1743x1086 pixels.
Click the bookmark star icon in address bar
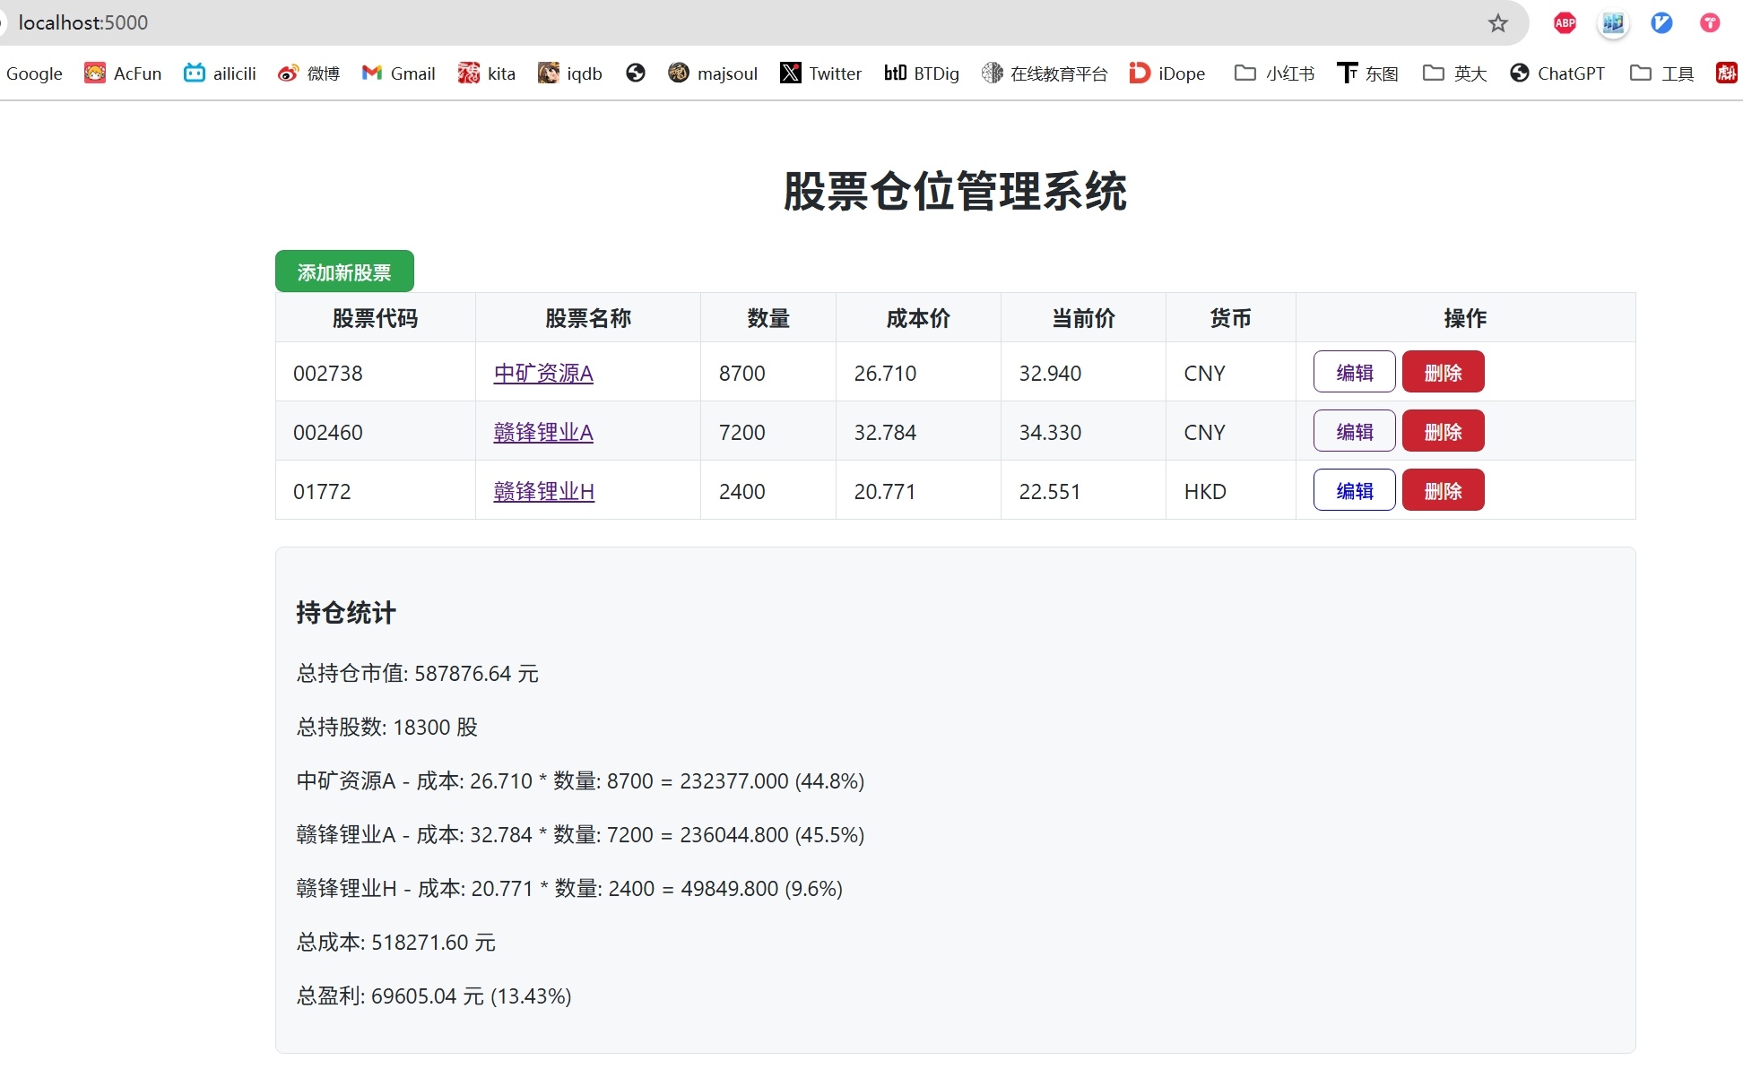click(1497, 23)
